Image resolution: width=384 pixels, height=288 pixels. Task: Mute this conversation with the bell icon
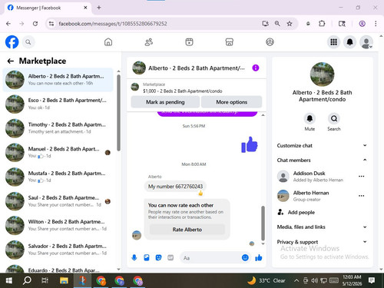click(x=310, y=118)
